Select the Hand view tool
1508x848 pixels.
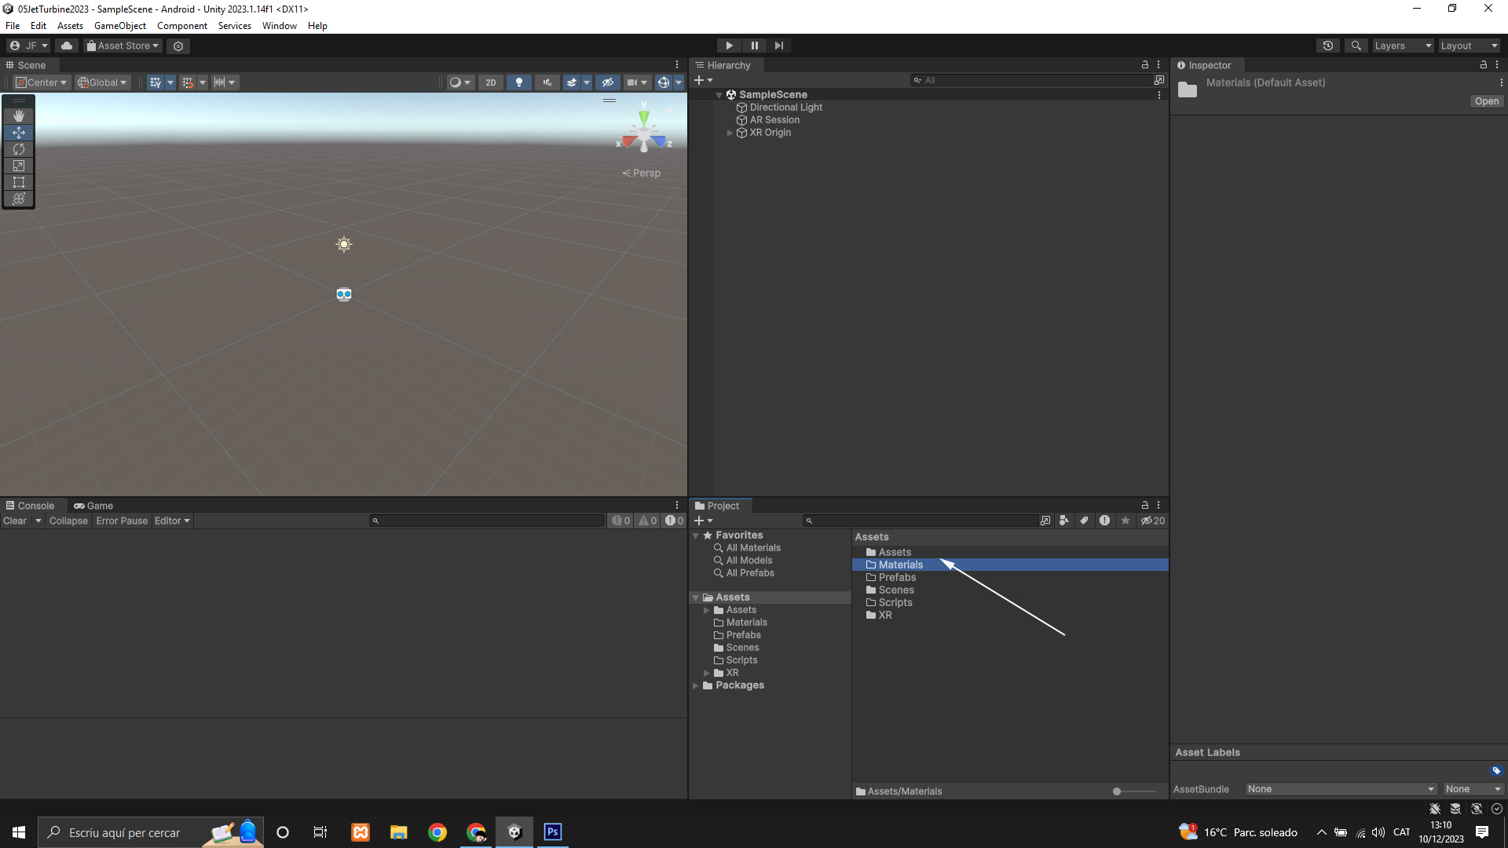[19, 115]
